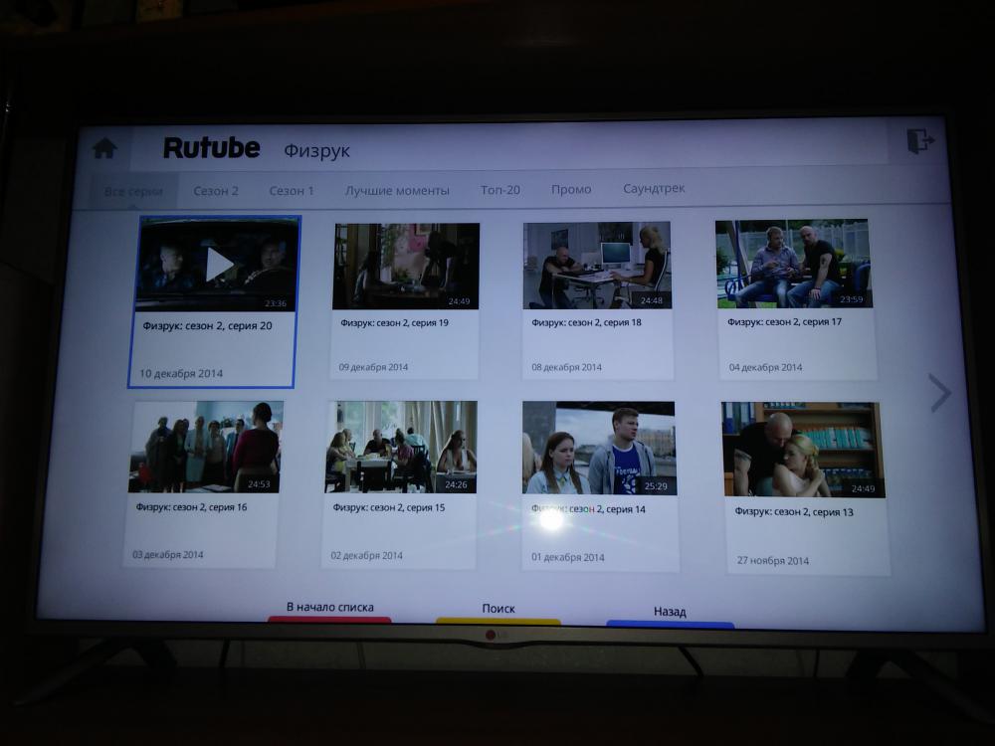Open the Rutube logo
Image resolution: width=995 pixels, height=746 pixels.
pyautogui.click(x=211, y=148)
